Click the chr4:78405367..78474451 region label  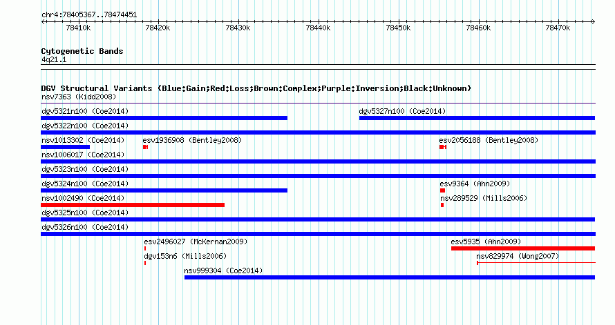[x=89, y=15]
